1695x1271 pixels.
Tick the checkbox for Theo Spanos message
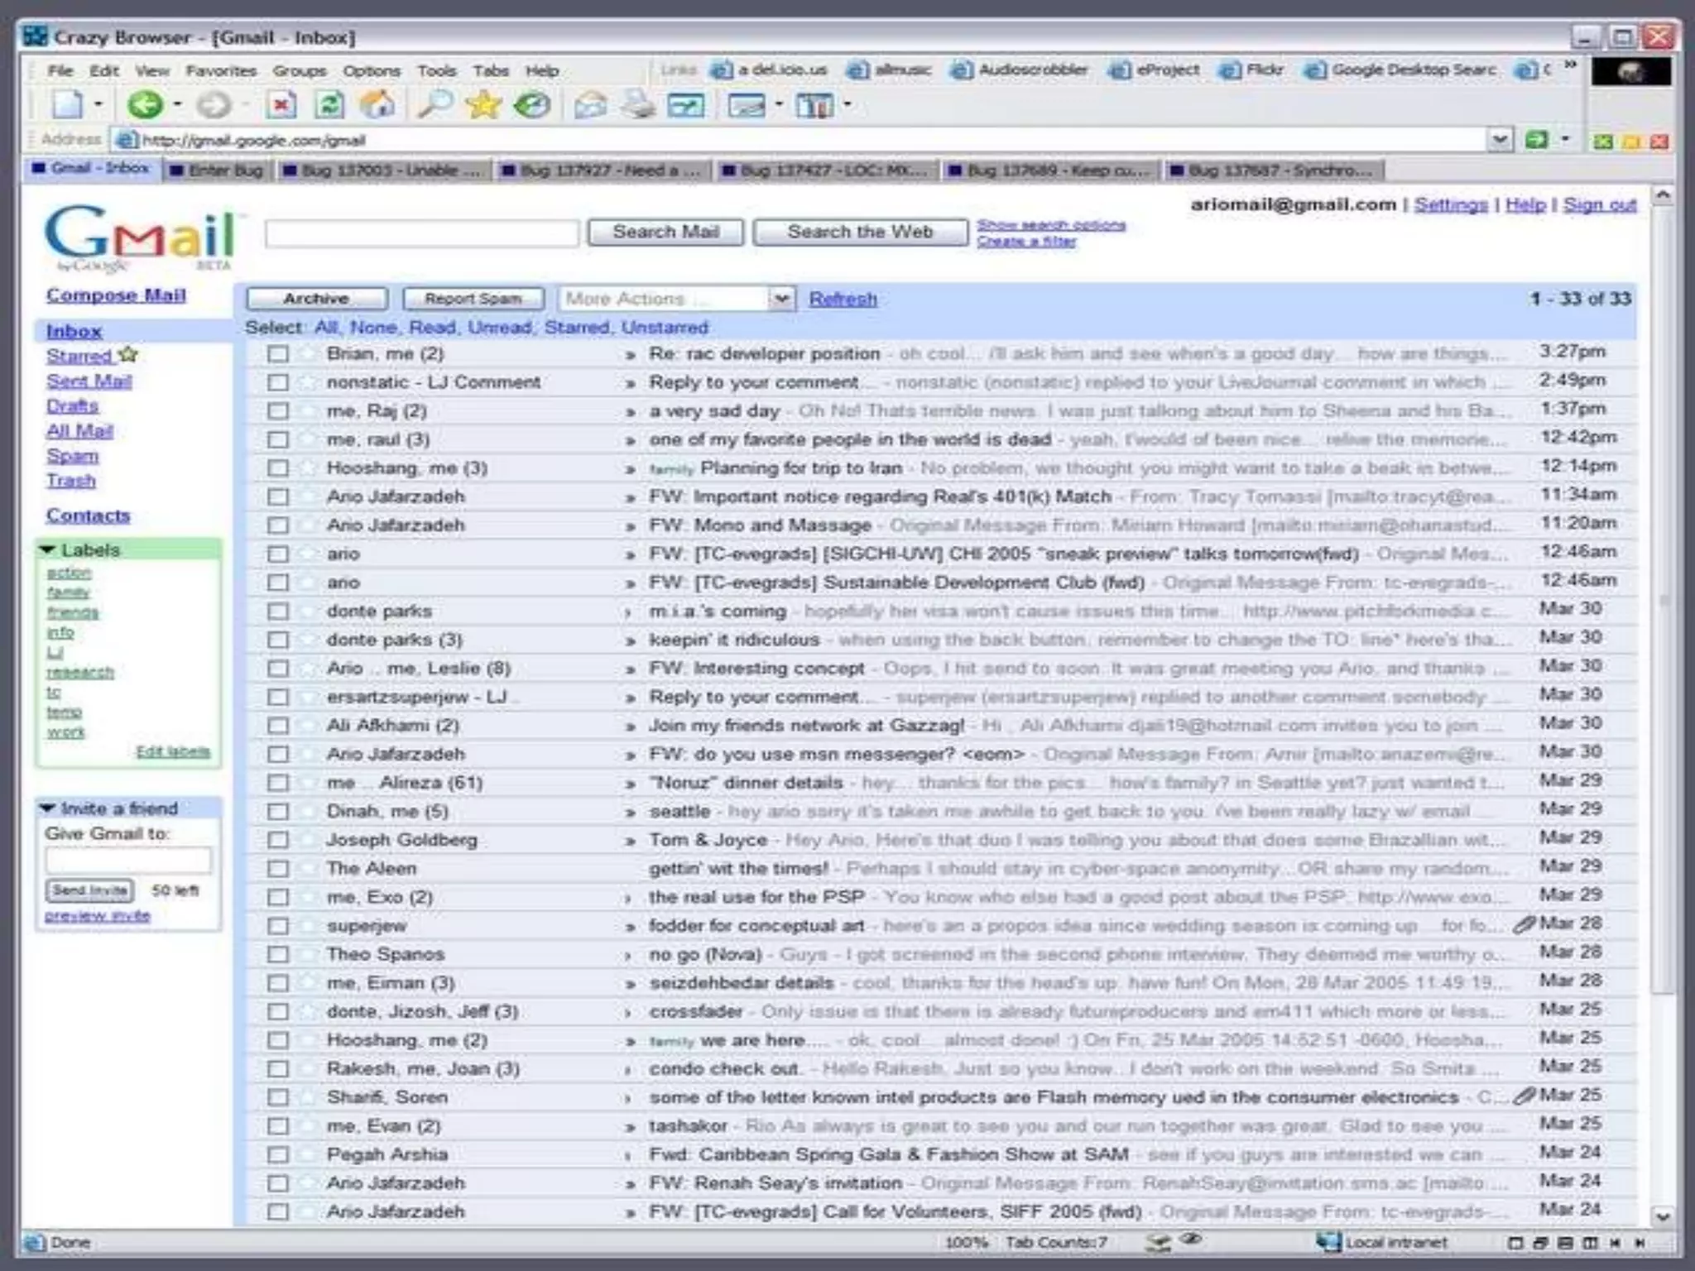point(278,954)
